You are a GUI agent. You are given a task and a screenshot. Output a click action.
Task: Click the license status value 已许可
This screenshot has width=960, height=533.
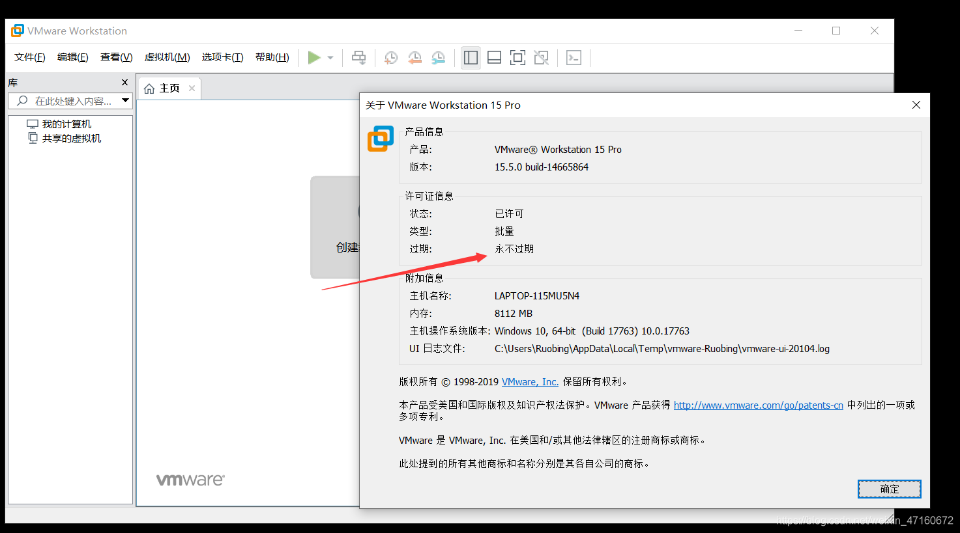point(509,214)
